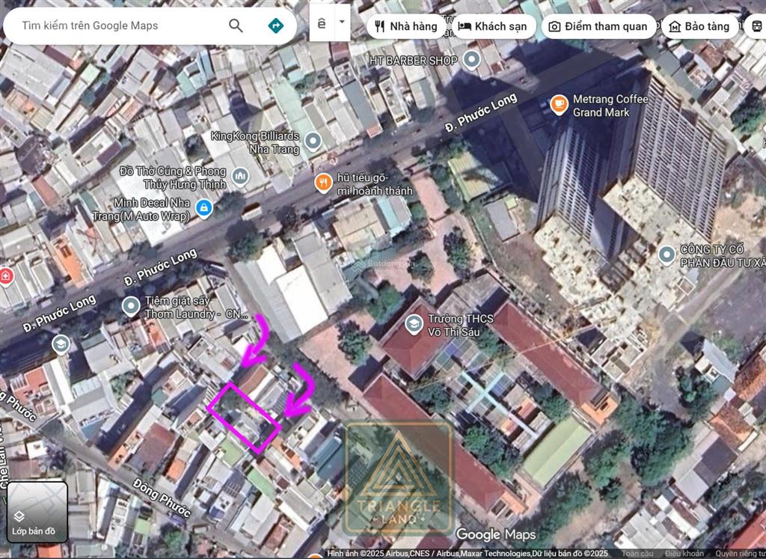Select the Minh Decal Nha Trang shop pin
This screenshot has height=559, width=766.
[203, 207]
